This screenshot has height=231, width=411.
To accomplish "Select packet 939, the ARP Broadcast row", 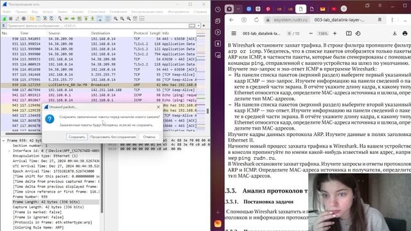I will coord(98,85).
